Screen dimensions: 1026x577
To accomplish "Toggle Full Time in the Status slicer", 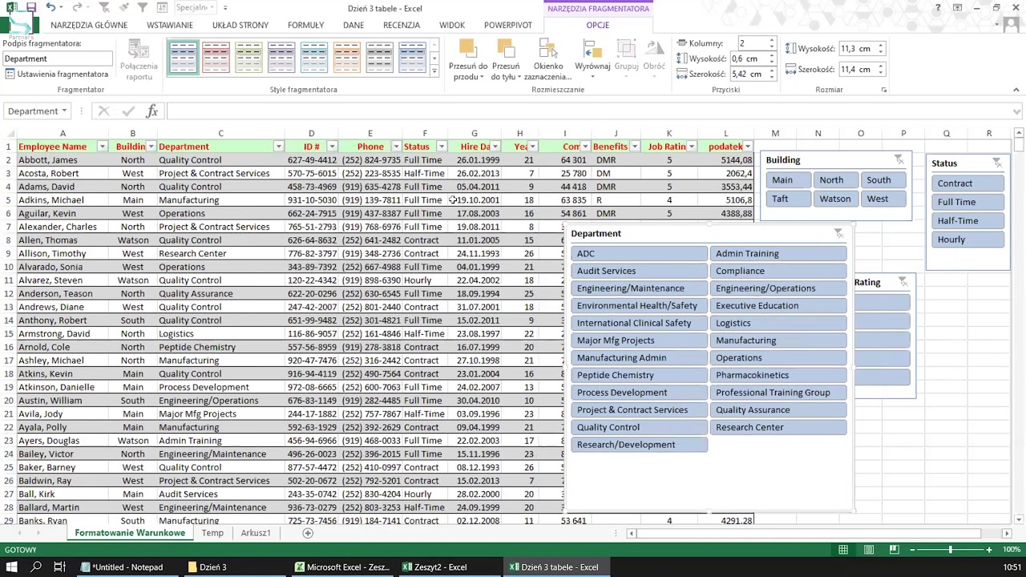I will 967,202.
